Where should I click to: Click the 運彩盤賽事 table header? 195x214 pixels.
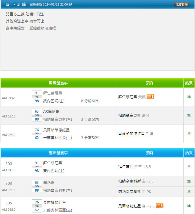[x=58, y=153]
